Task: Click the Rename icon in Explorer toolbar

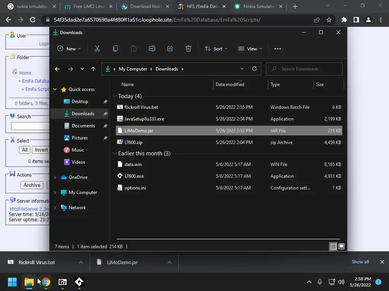Action: [x=152, y=49]
